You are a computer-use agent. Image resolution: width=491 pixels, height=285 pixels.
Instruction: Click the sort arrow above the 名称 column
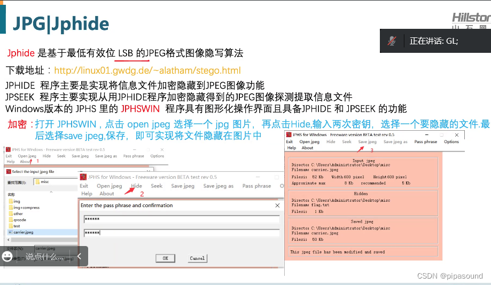[x=51, y=192]
